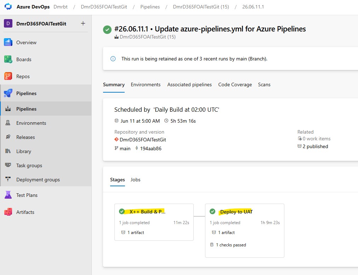
Task: Click the Azure DevOps title text
Action: click(33, 7)
